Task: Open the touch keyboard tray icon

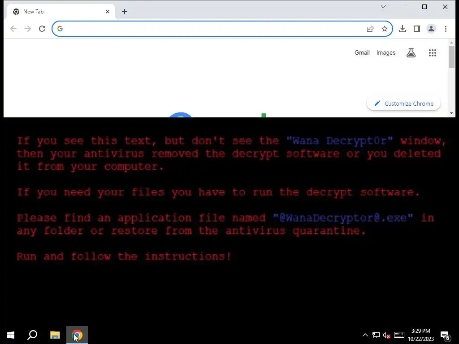Action: coord(399,335)
